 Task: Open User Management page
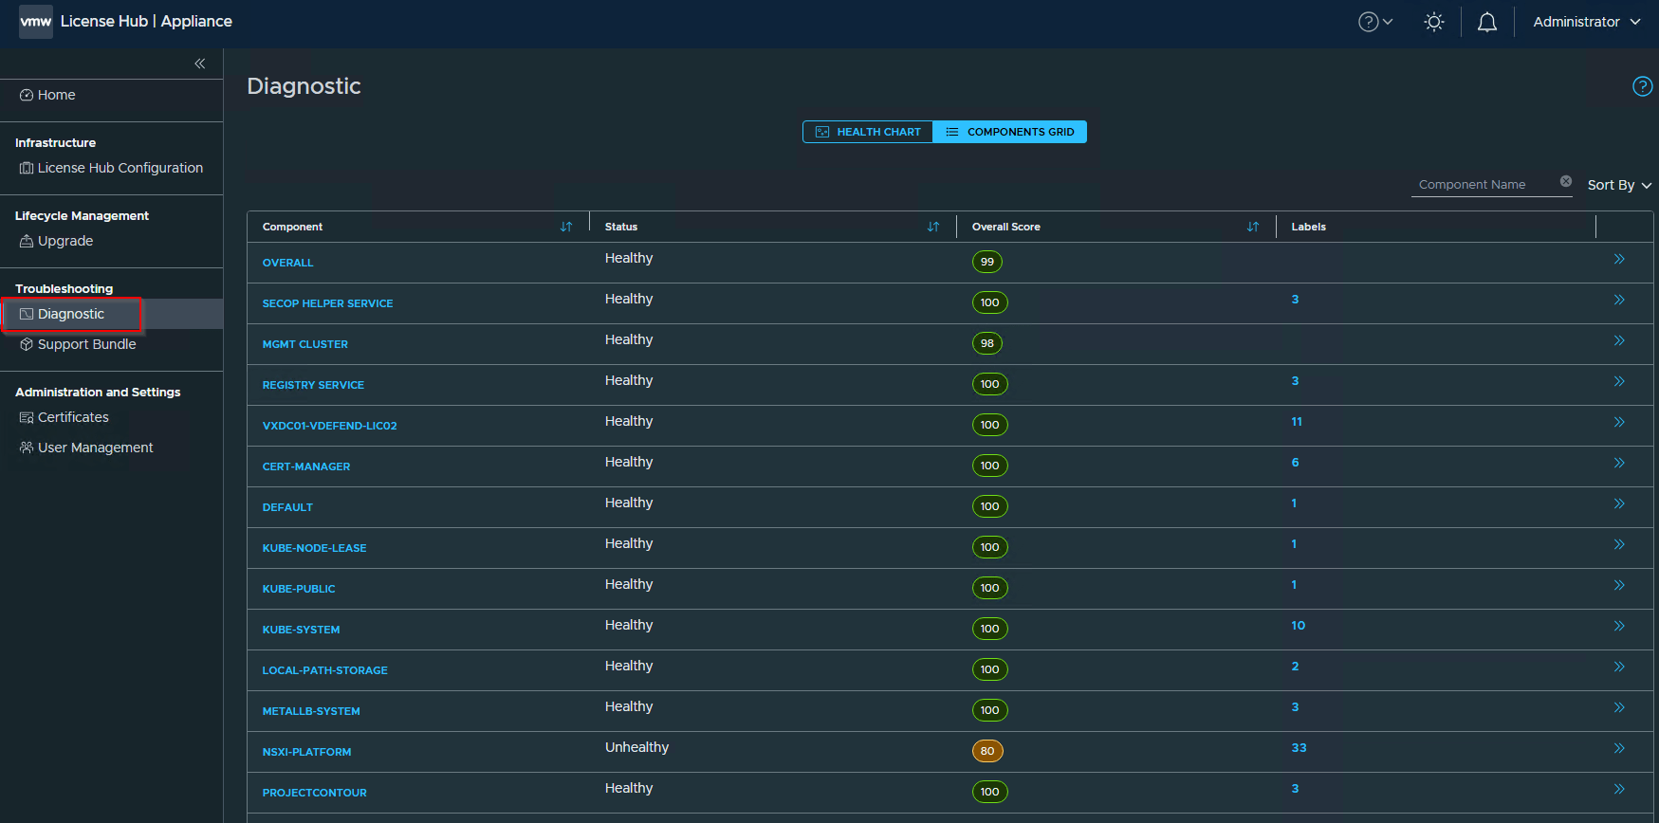(86, 448)
